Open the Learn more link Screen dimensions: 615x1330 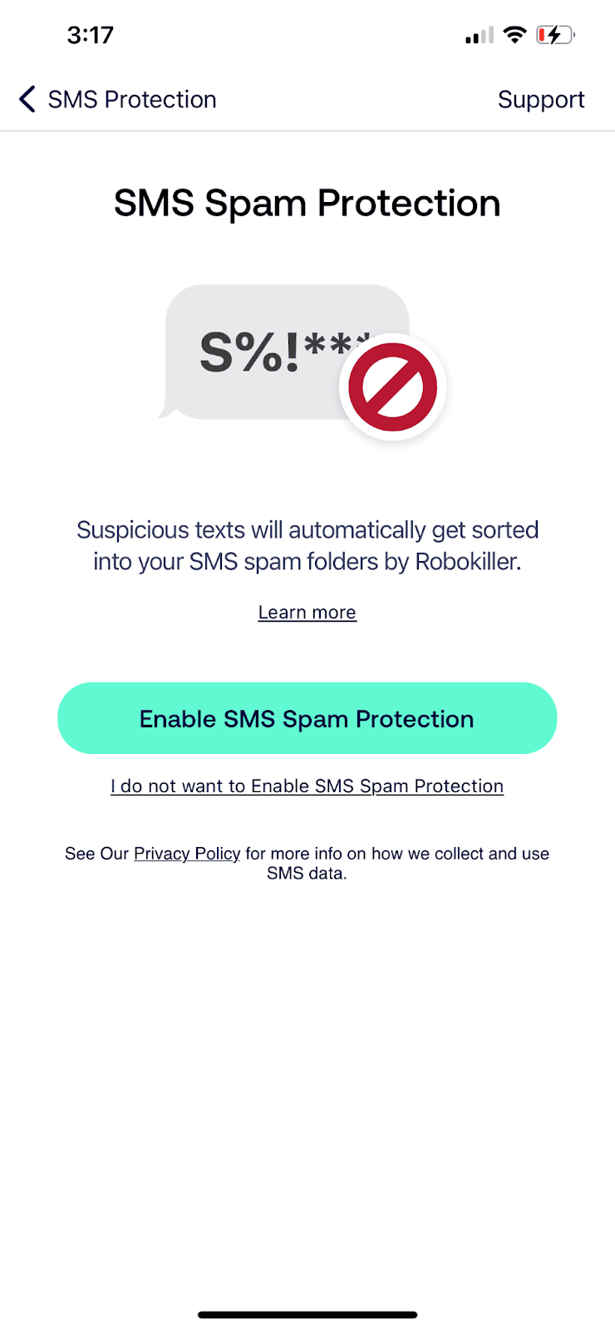point(307,613)
